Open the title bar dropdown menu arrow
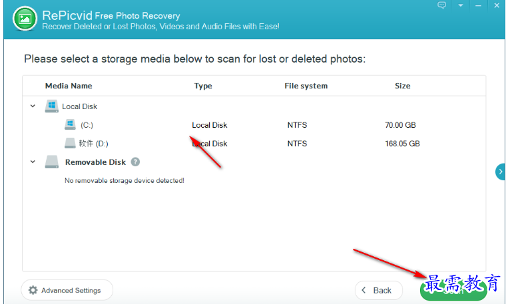Screen dimensions: 506x304 (461, 5)
